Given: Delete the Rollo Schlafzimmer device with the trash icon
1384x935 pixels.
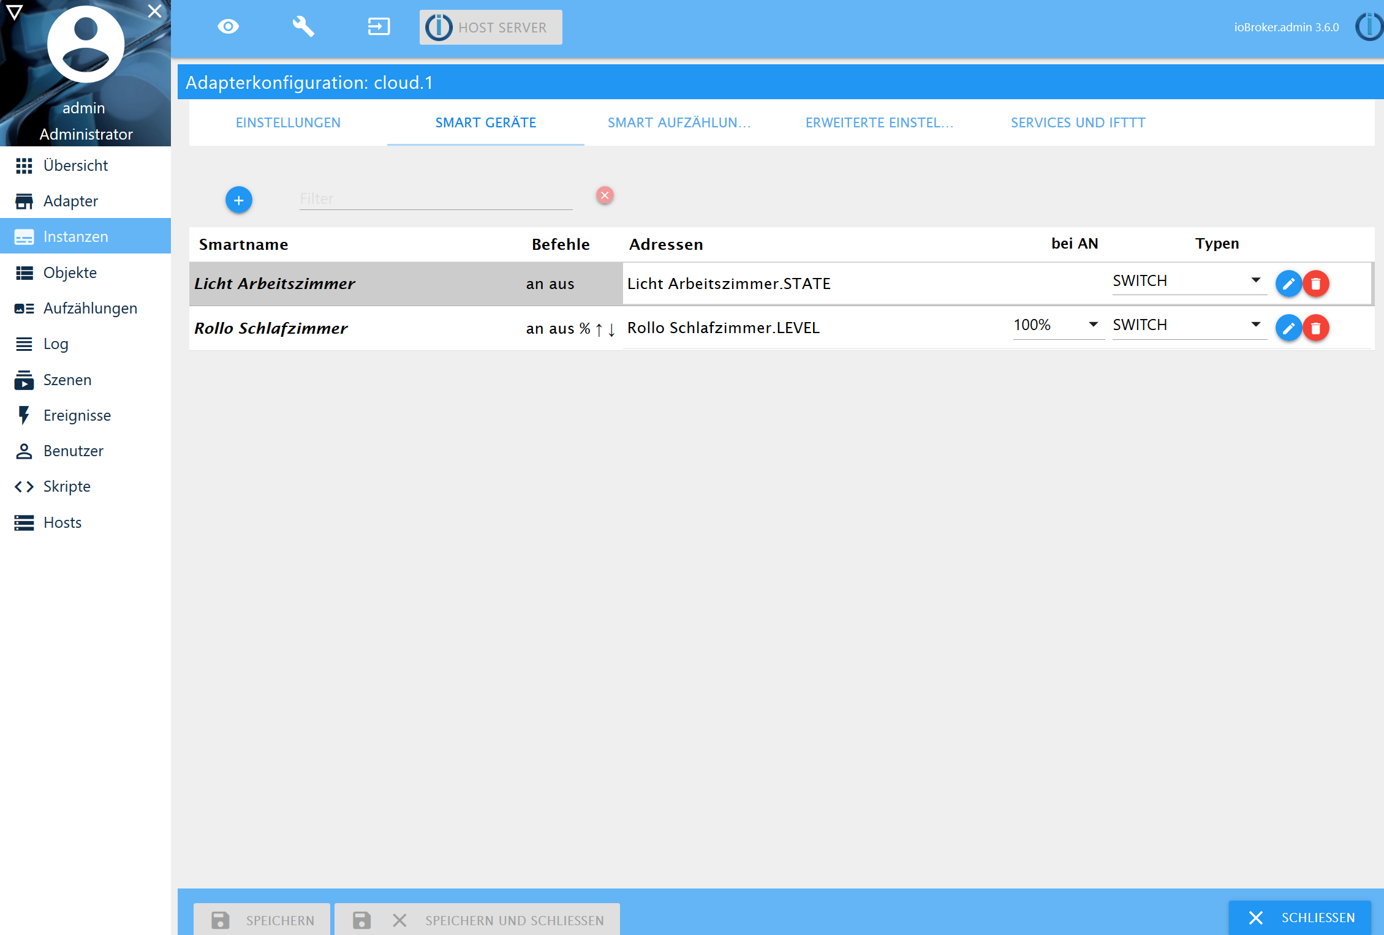Looking at the screenshot, I should pos(1315,328).
